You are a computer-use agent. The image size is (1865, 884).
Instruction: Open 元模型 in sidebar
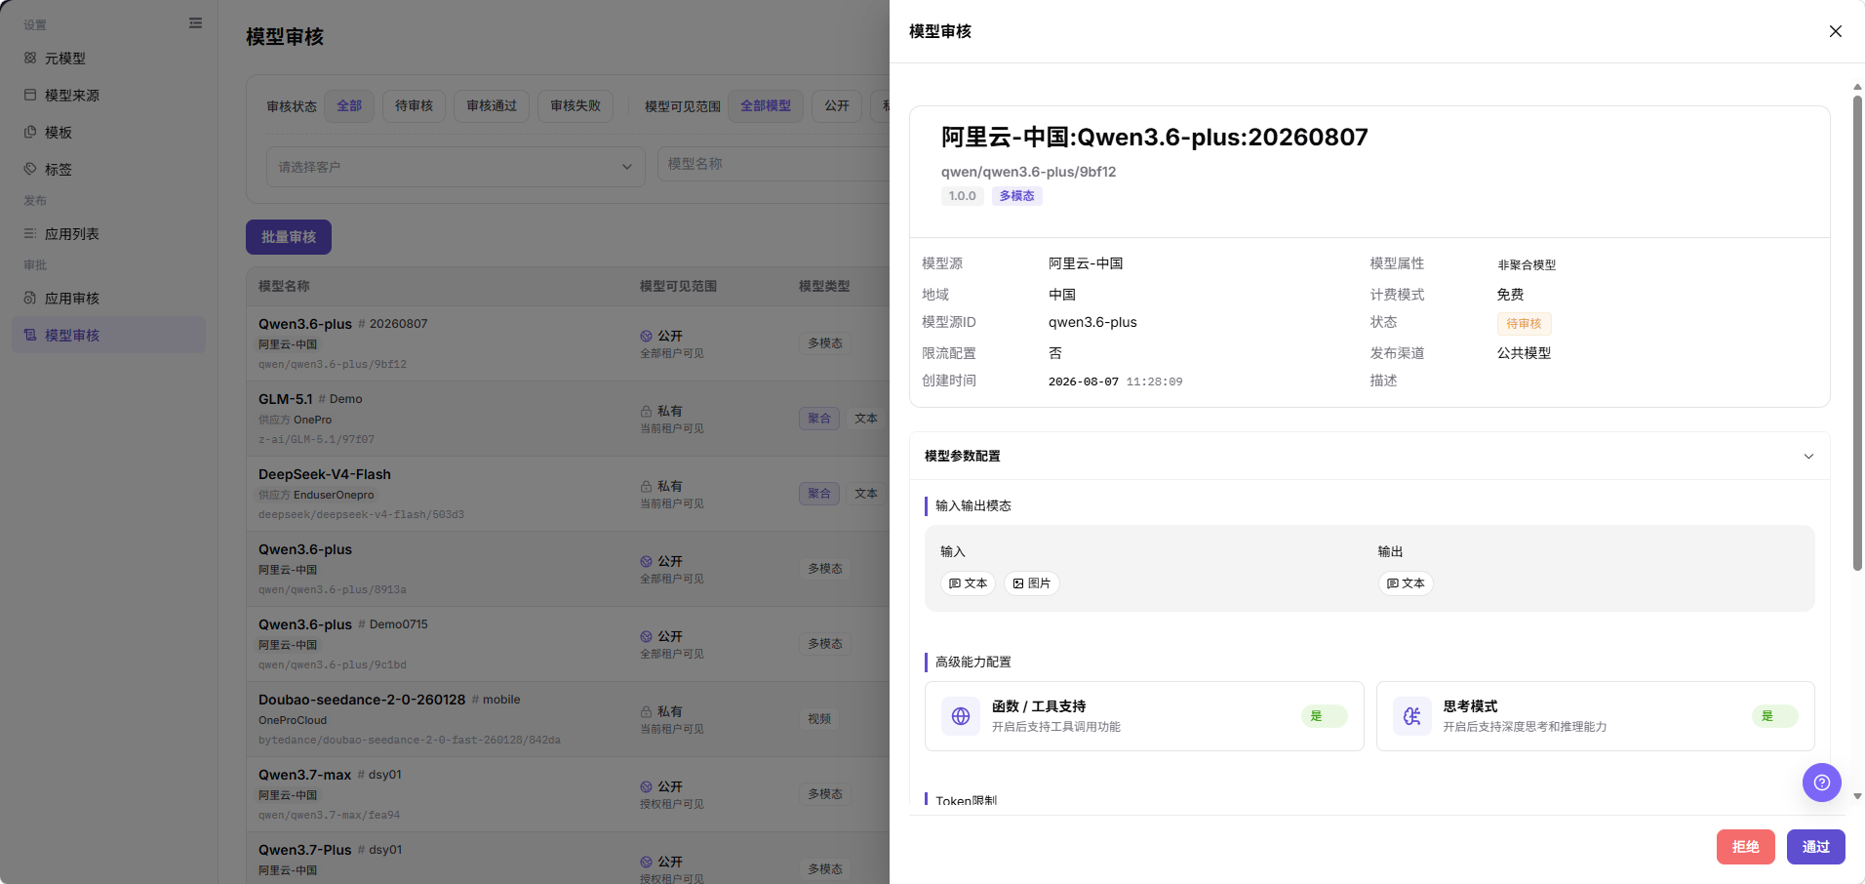click(x=108, y=59)
